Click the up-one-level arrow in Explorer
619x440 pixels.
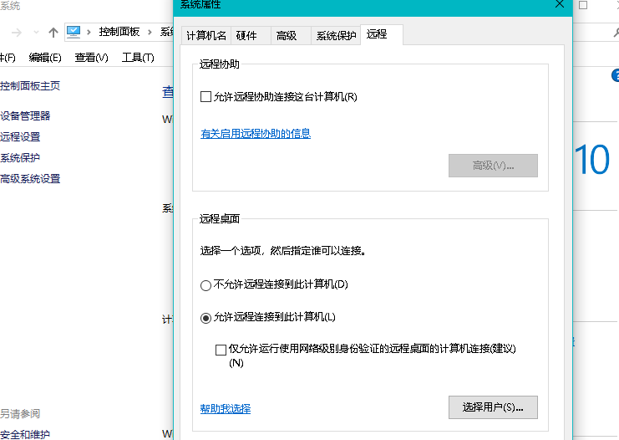(x=53, y=32)
